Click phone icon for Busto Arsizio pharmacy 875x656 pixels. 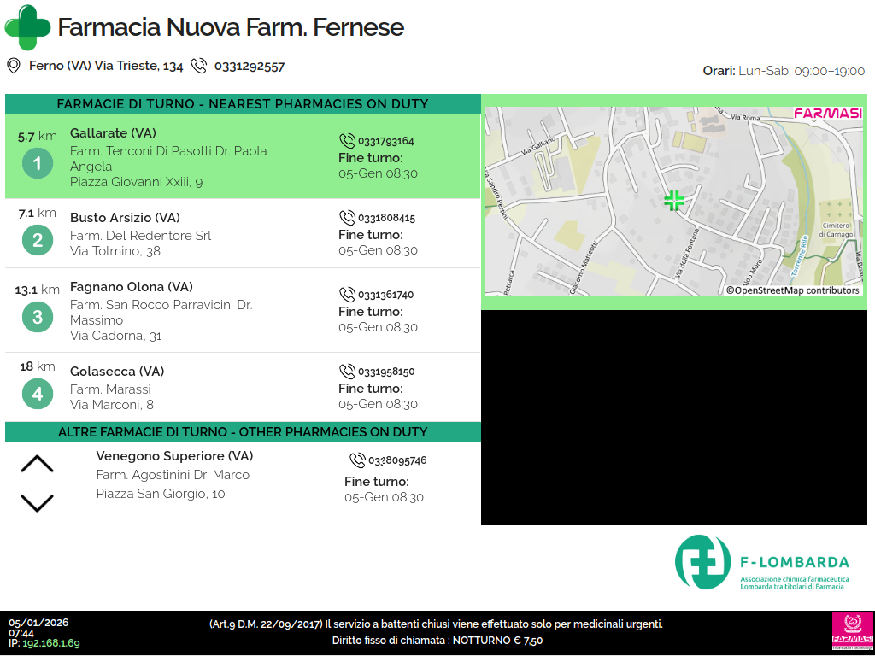click(x=347, y=218)
